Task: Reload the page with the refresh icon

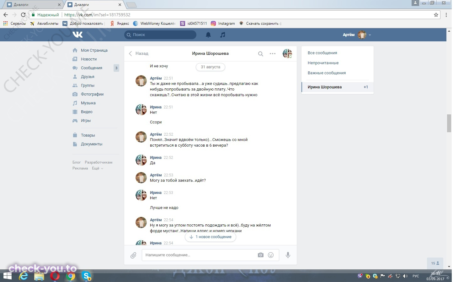Action: coord(23,15)
